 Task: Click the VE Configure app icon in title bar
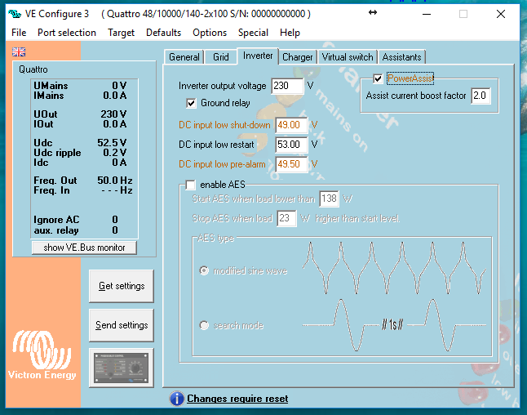(x=15, y=14)
